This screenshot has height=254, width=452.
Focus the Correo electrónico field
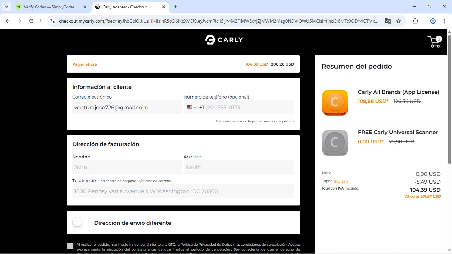click(127, 108)
